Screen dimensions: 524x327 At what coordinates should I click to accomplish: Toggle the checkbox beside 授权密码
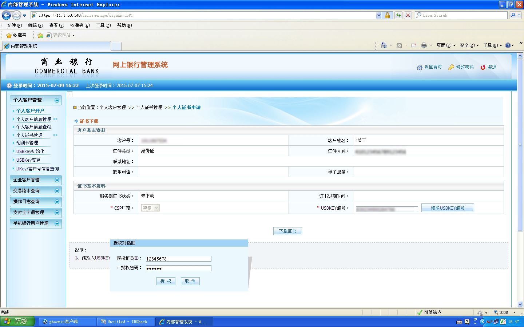[118, 268]
